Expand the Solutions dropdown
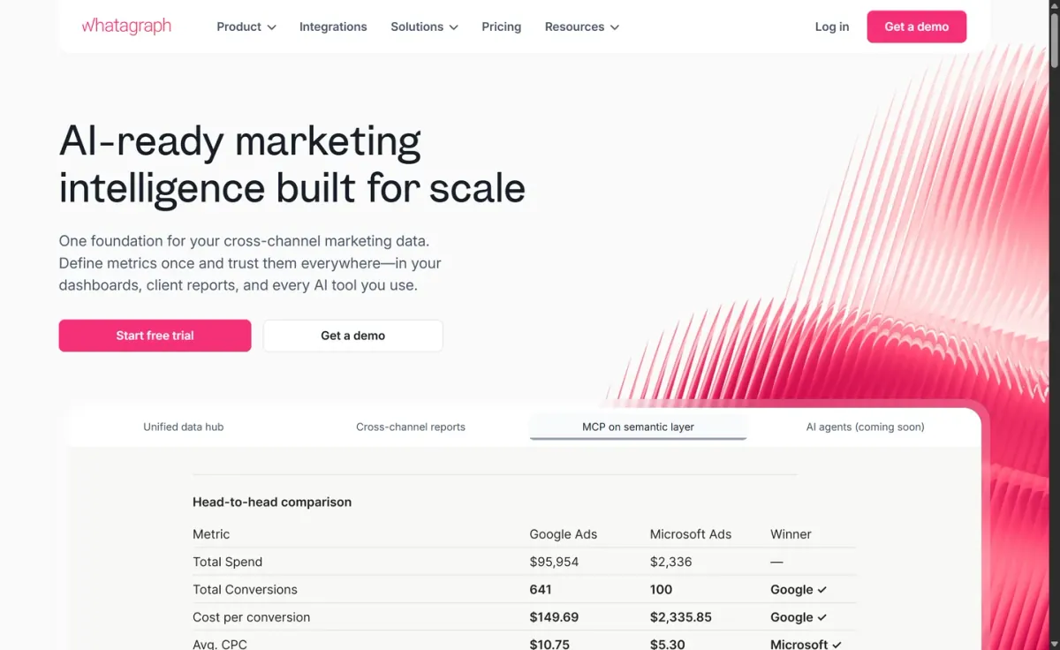This screenshot has height=650, width=1060. (424, 26)
